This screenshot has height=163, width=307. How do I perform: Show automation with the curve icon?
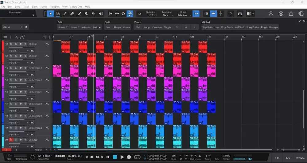point(22,37)
